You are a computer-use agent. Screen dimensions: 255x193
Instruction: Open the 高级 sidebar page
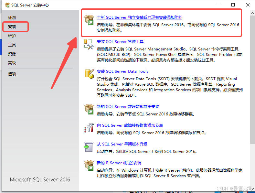coord(12,63)
